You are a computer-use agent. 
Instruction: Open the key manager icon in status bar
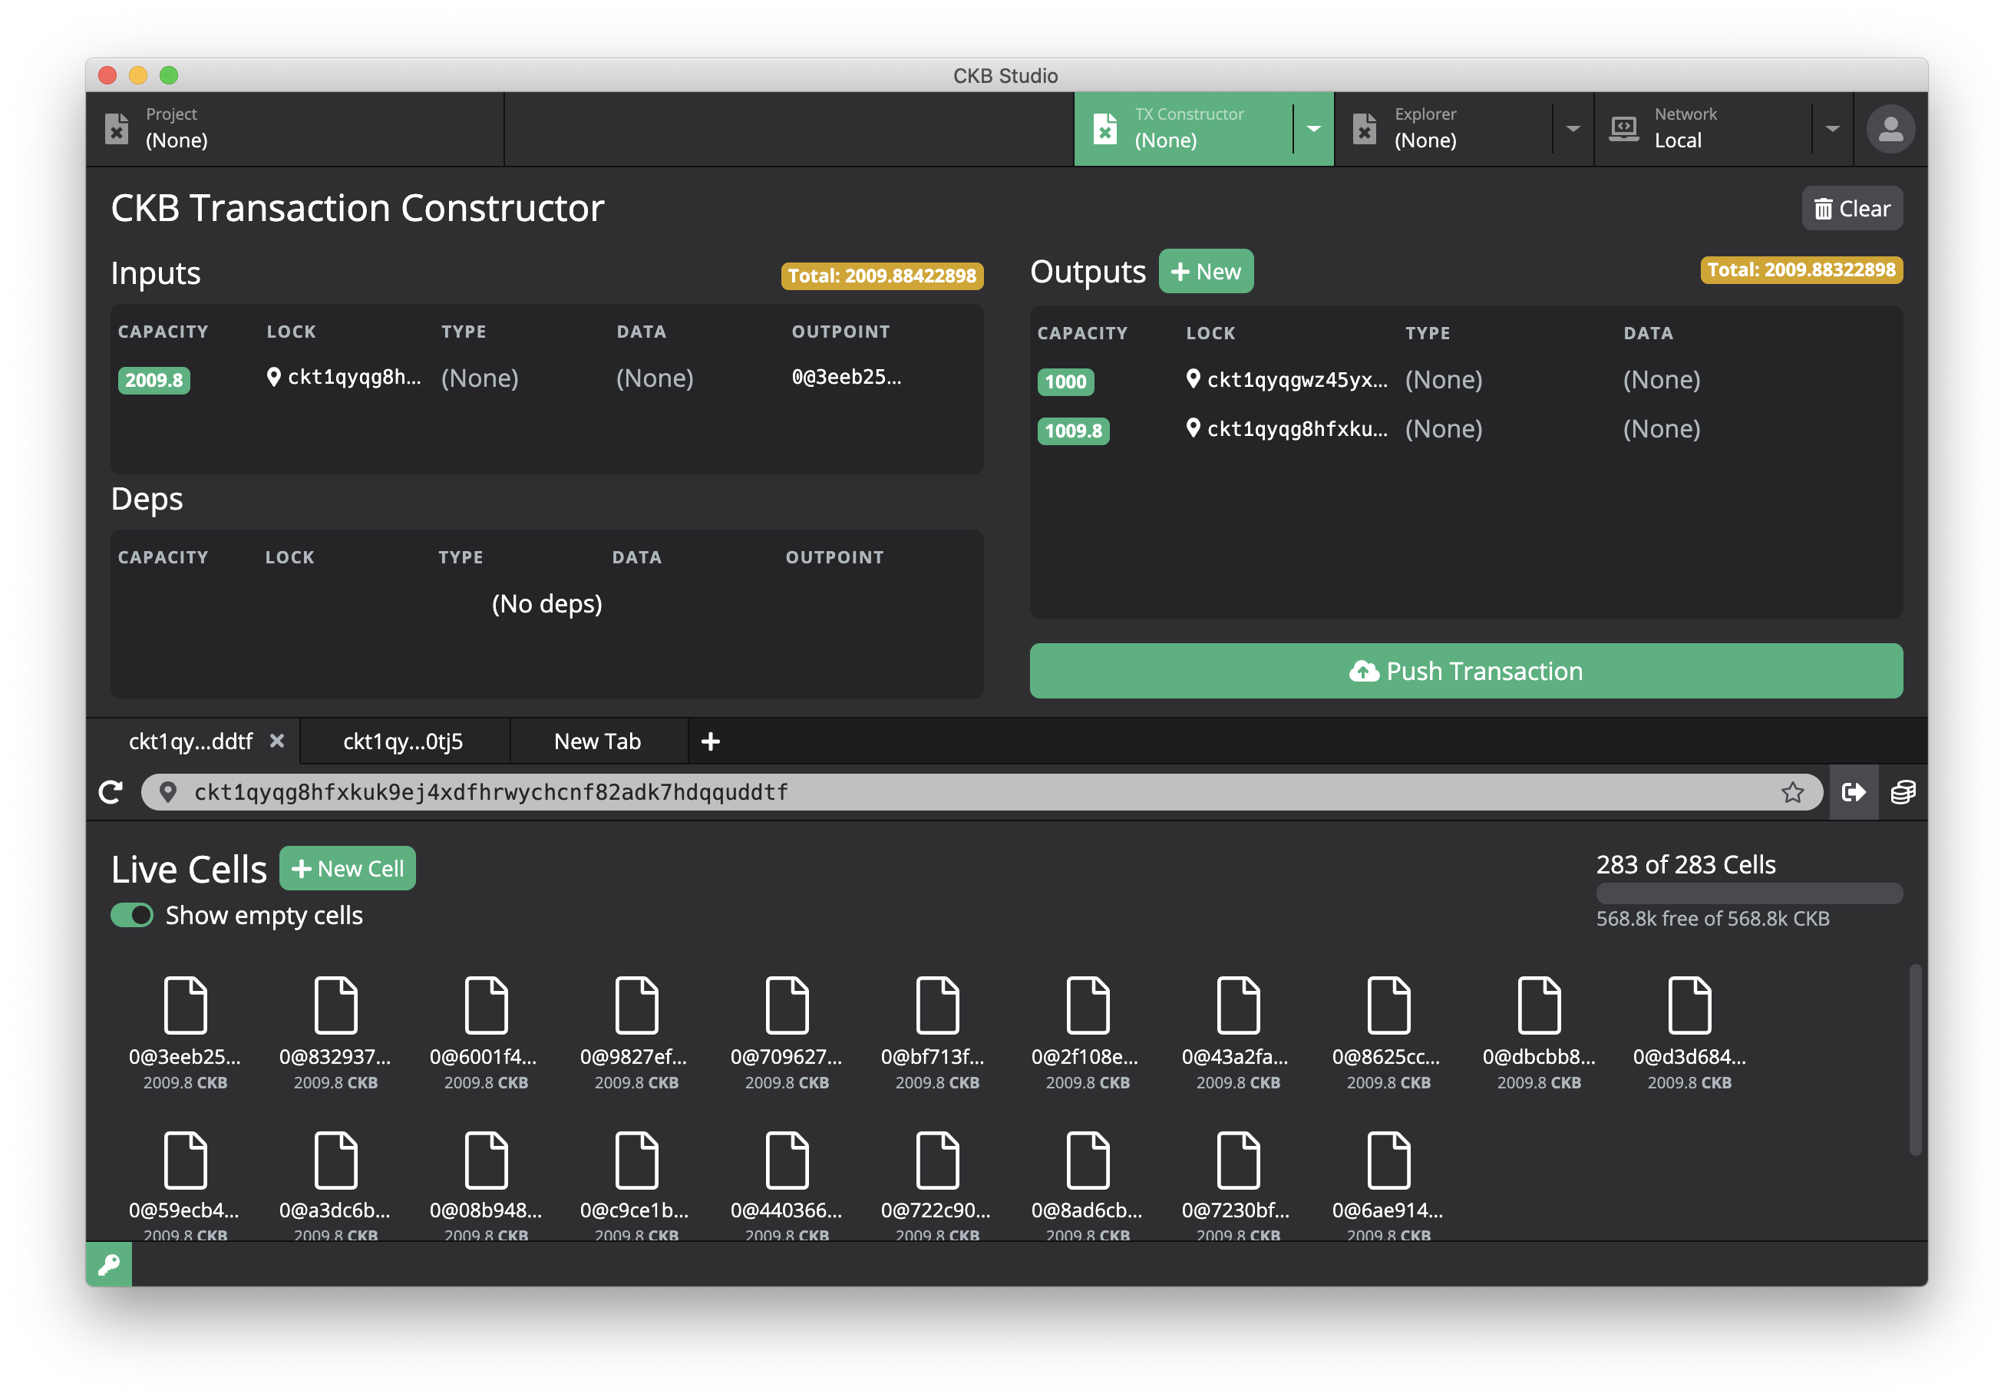109,1264
